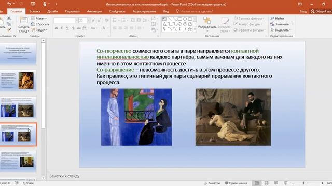This screenshot has height=186, width=332.
Task: Open Выделить select dropdown
Action: tap(281, 30)
